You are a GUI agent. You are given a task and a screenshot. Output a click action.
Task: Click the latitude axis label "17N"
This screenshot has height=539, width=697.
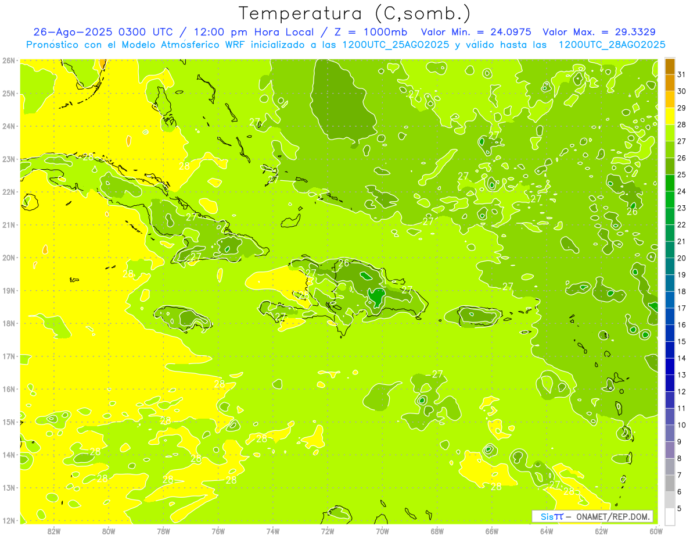[8, 356]
